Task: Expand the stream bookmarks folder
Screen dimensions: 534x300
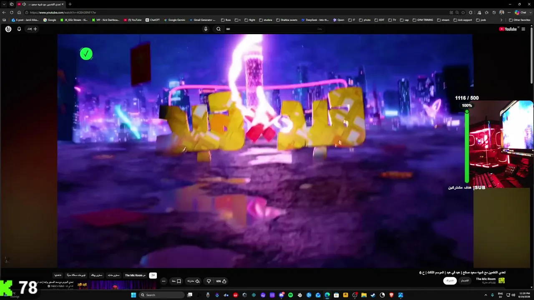Action: click(x=443, y=20)
